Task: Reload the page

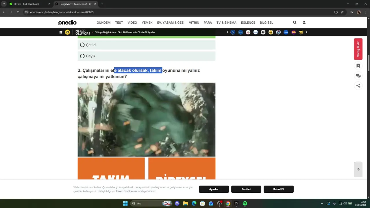Action: (x=18, y=12)
